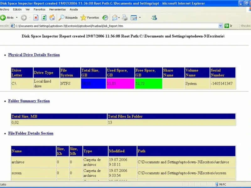
Task: Expand the address bar dropdown list
Action: point(221,26)
